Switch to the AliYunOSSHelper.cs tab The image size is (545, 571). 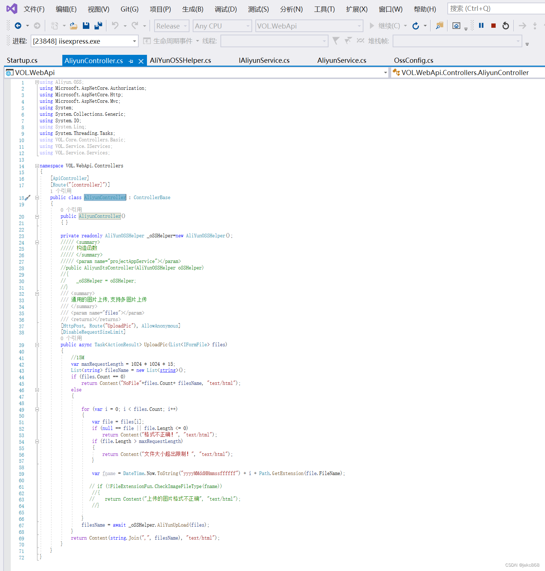coord(180,60)
